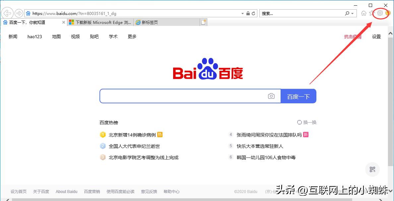Open Baidu image search via camera icon
Viewport: 394px width, 201px height.
pos(271,96)
